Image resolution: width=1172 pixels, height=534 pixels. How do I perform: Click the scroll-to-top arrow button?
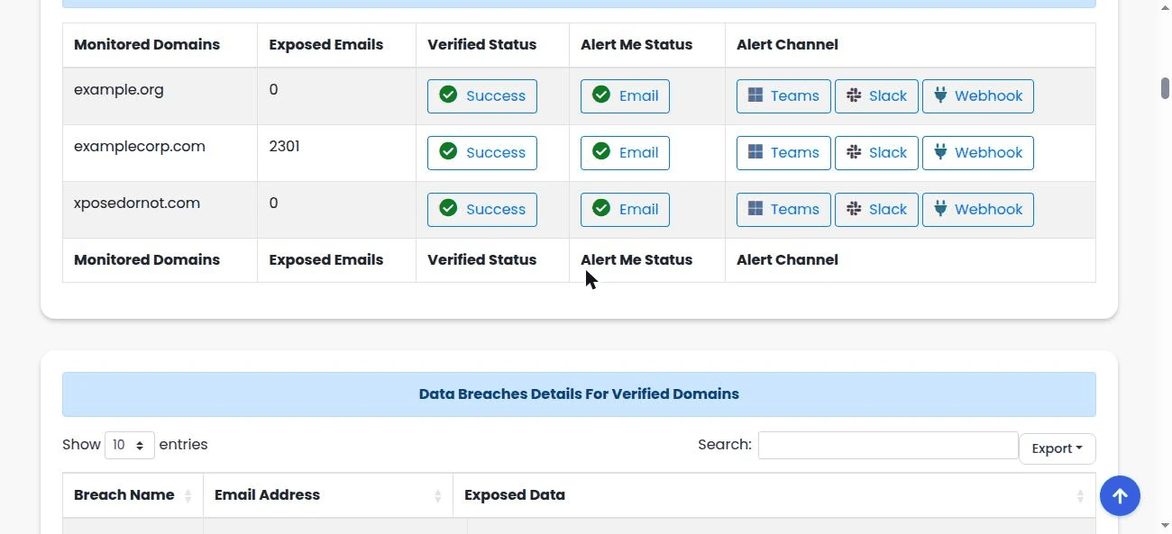pos(1120,495)
